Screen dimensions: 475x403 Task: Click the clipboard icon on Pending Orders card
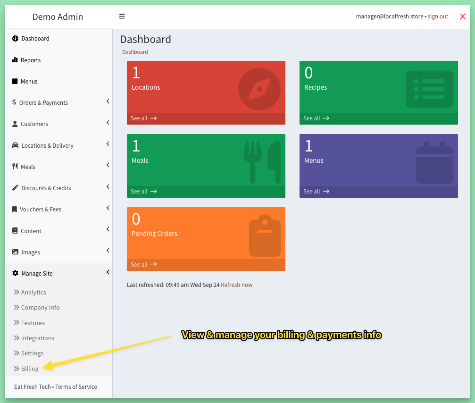265,235
